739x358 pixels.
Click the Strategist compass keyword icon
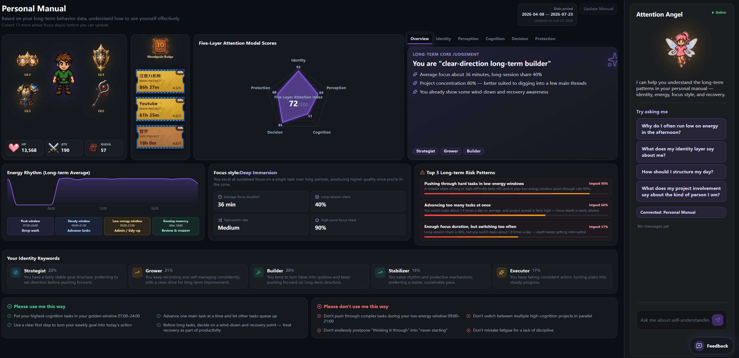coord(16,272)
